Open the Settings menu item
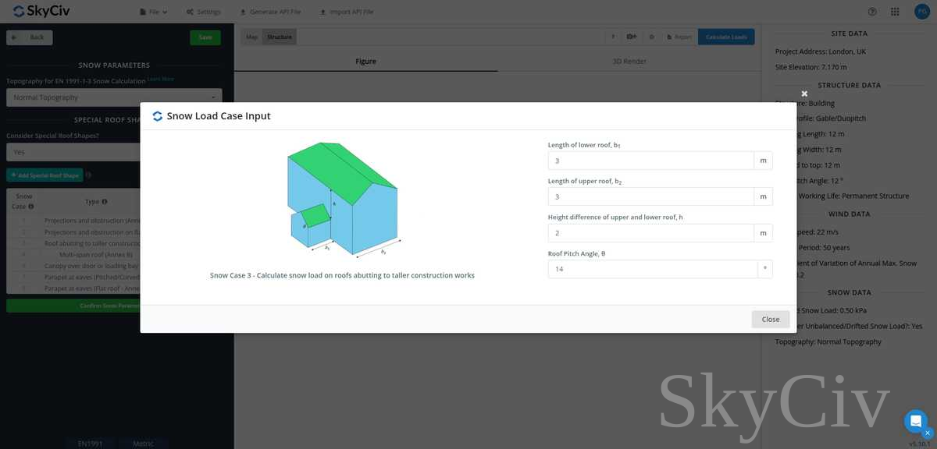The height and width of the screenshot is (449, 937). pyautogui.click(x=204, y=12)
